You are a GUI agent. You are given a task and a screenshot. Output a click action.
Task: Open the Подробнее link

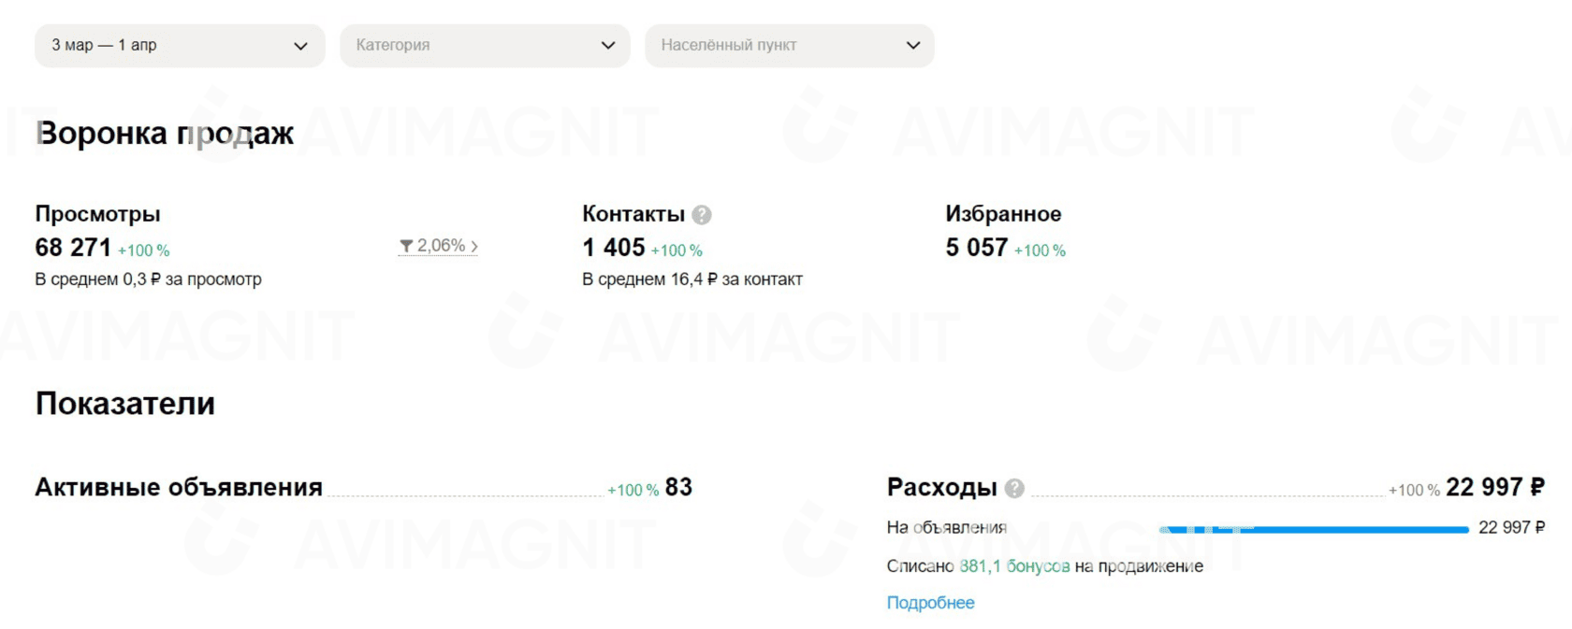(x=931, y=603)
